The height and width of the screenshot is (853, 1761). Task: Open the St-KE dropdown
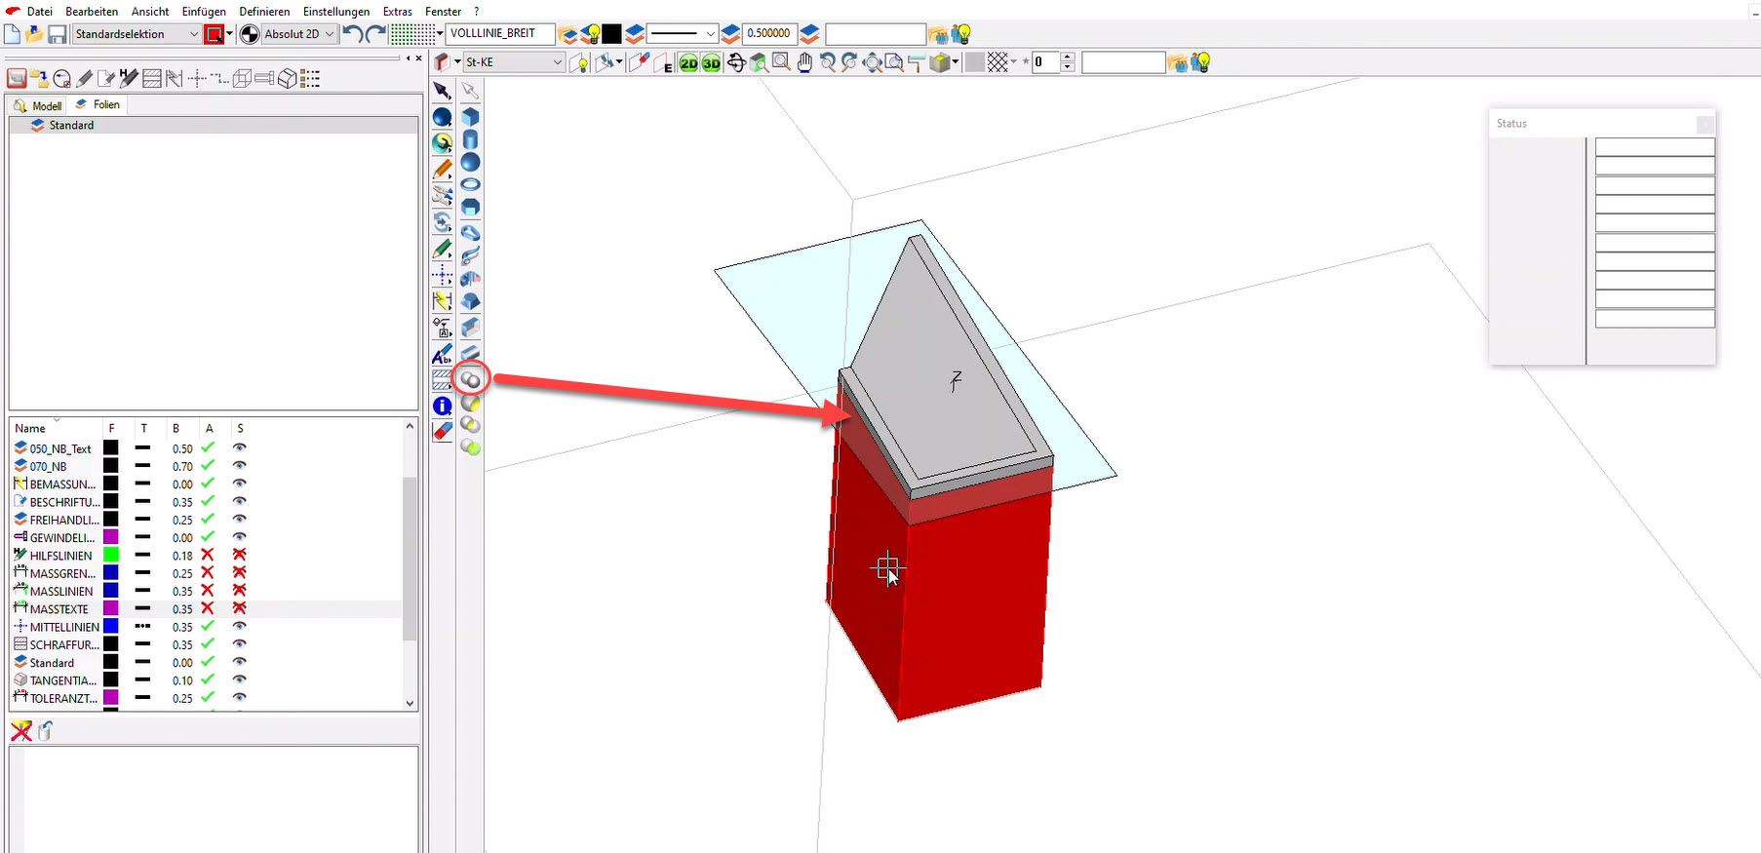[514, 62]
